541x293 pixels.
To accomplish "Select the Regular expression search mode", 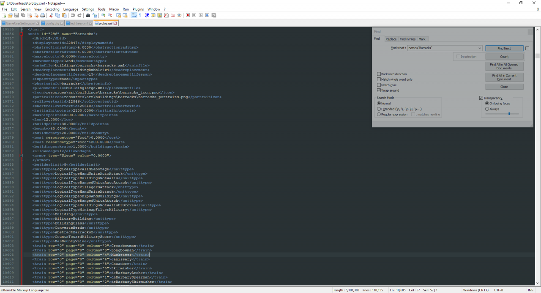I will click(x=379, y=115).
